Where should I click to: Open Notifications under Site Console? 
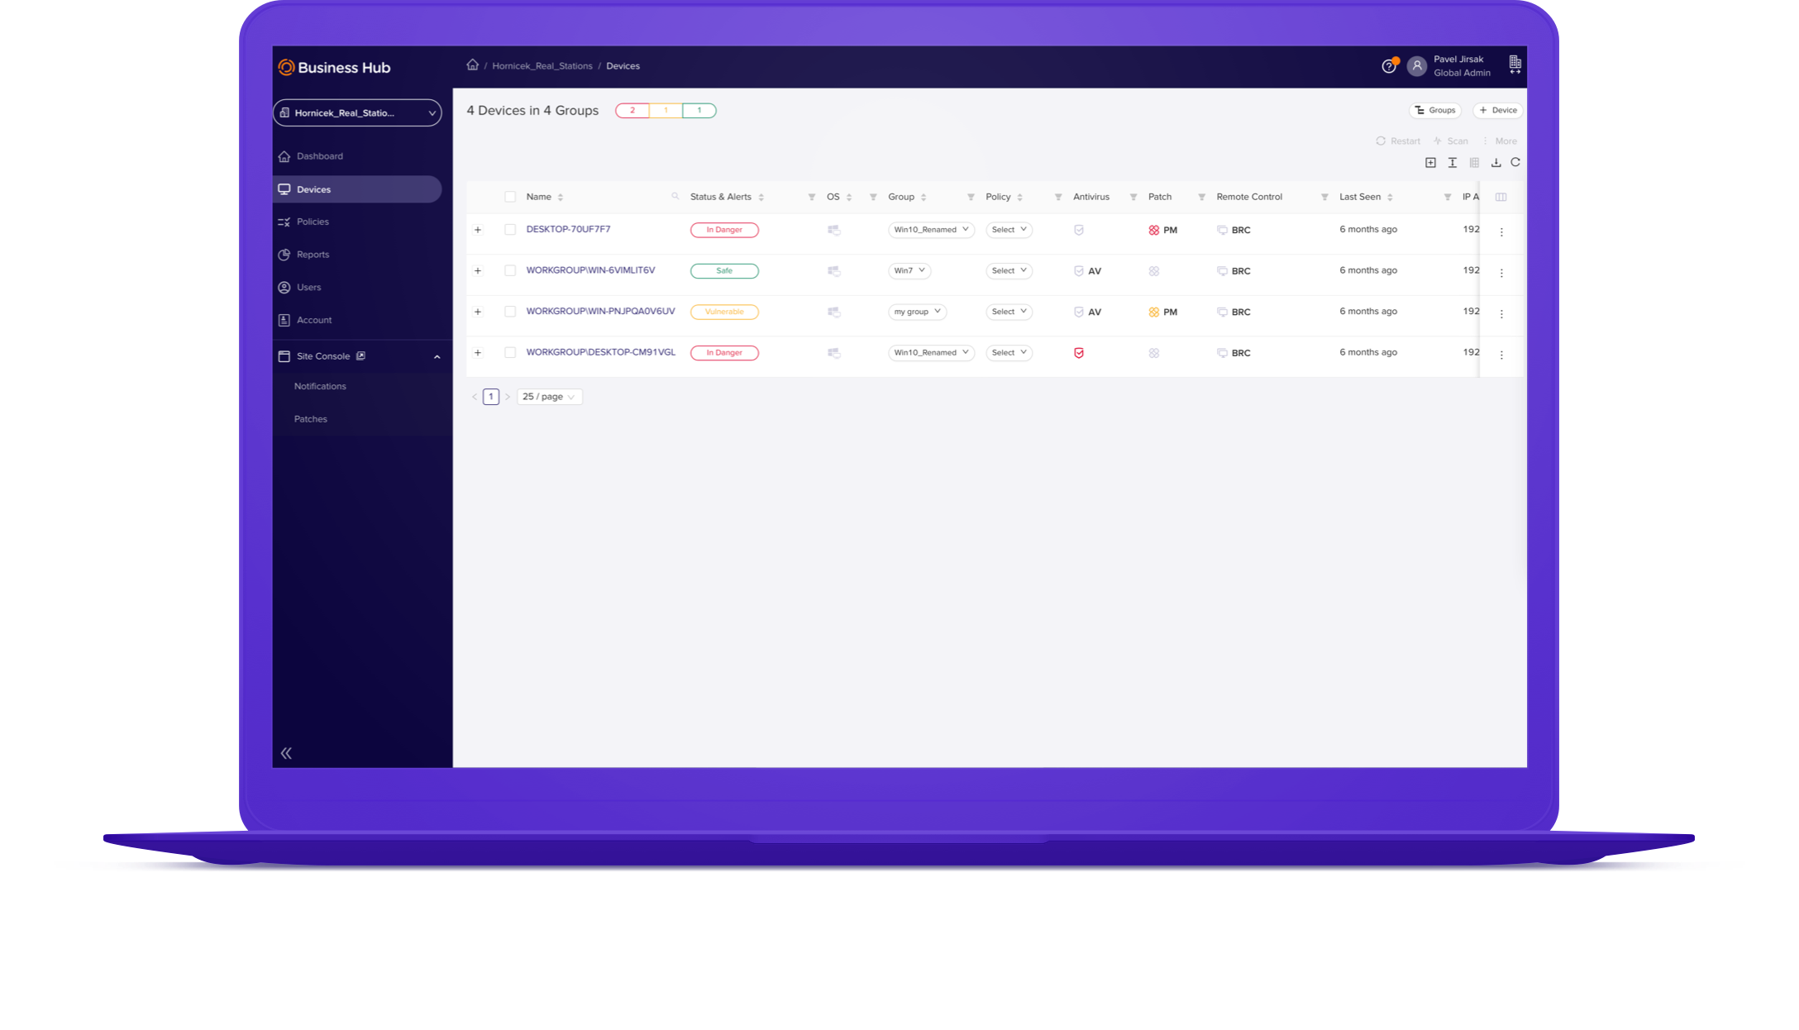pos(319,386)
